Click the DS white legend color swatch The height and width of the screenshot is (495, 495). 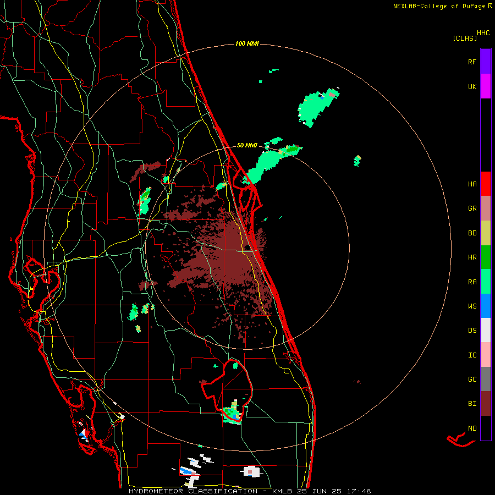(x=486, y=330)
